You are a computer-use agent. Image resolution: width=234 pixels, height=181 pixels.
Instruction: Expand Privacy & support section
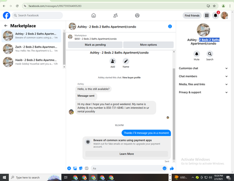[x=203, y=92]
